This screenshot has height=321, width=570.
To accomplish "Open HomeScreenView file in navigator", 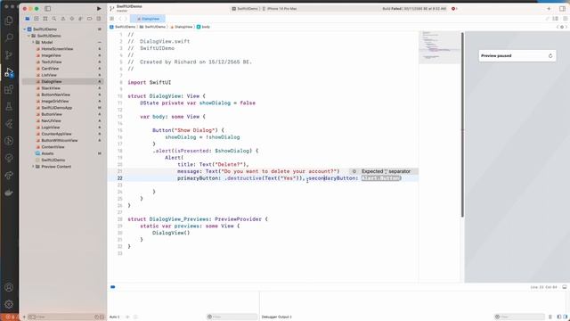I will coord(57,49).
